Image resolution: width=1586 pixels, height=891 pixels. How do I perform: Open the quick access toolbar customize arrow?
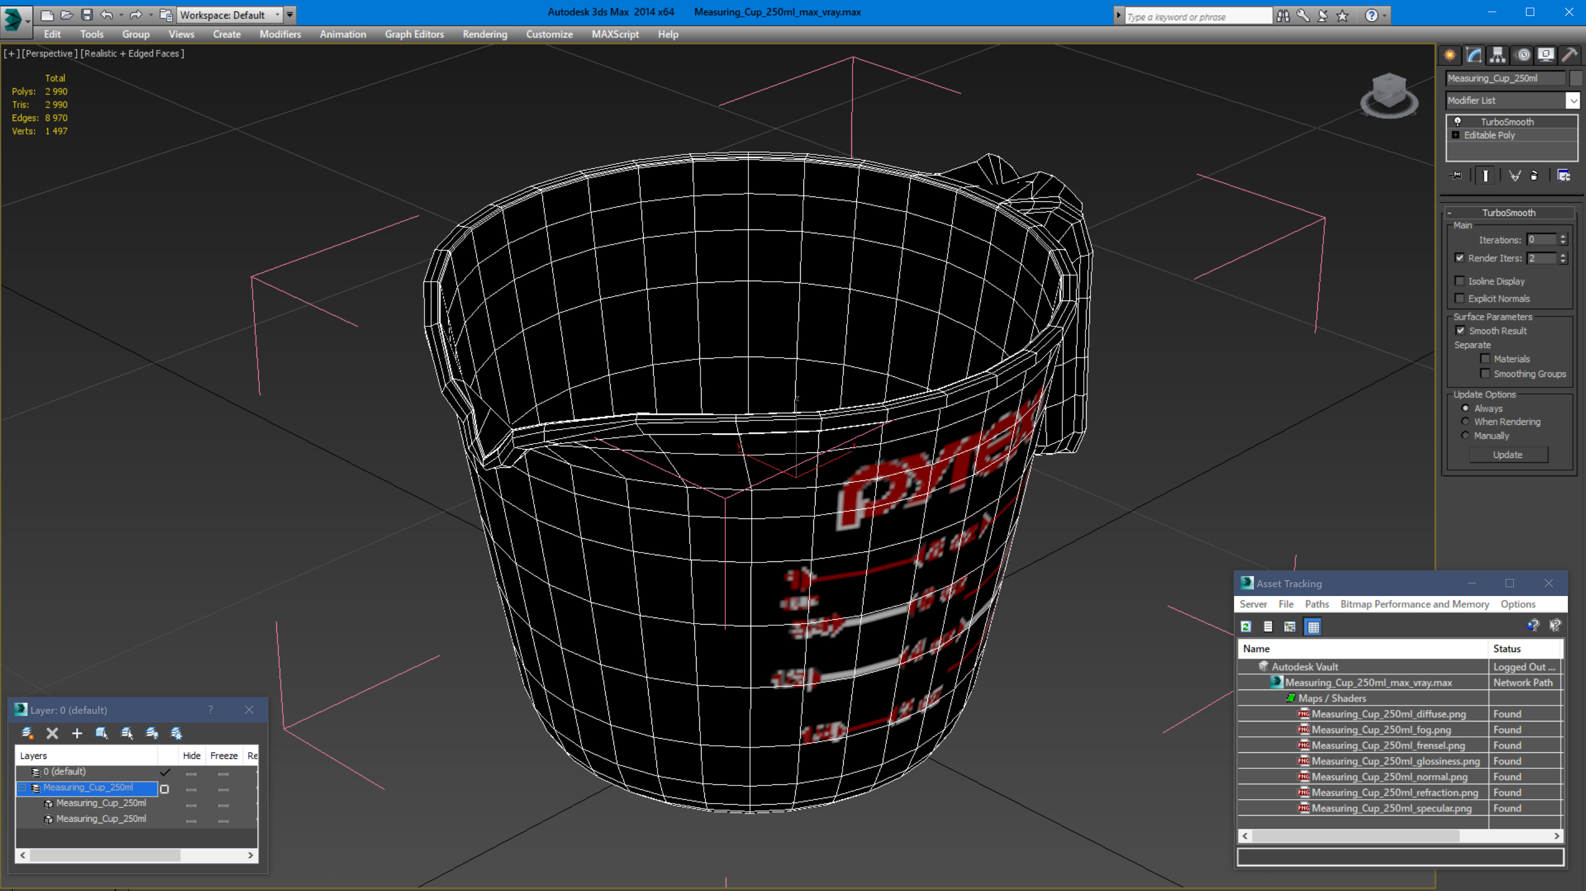pos(289,15)
